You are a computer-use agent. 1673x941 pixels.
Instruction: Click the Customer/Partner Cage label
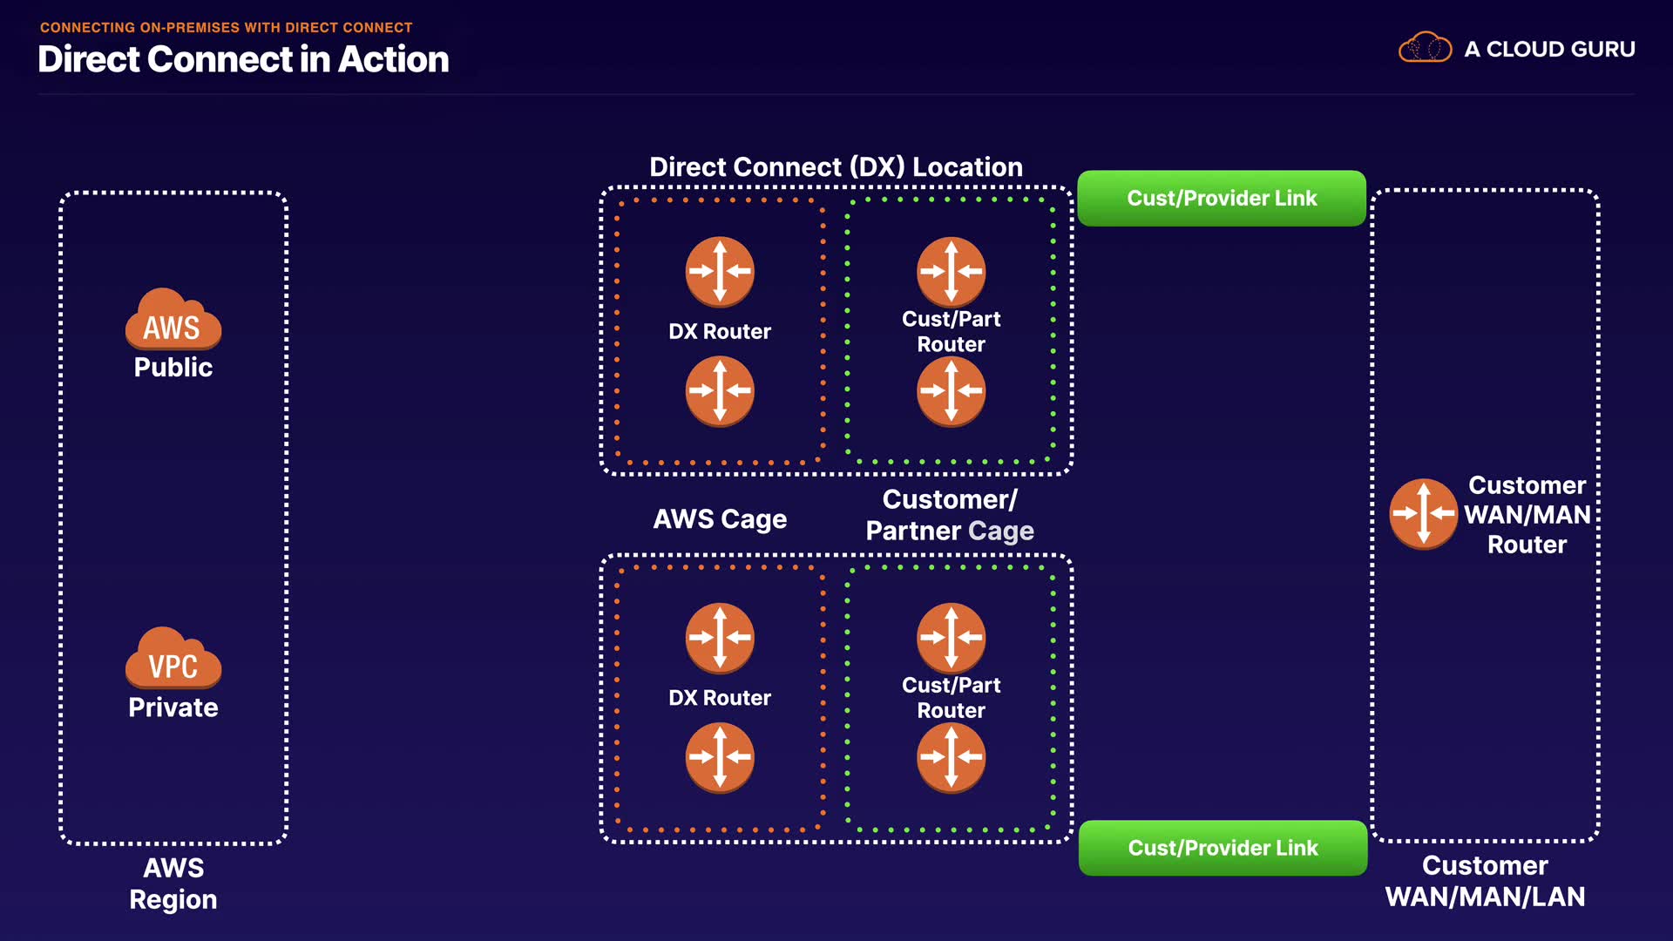(x=950, y=515)
